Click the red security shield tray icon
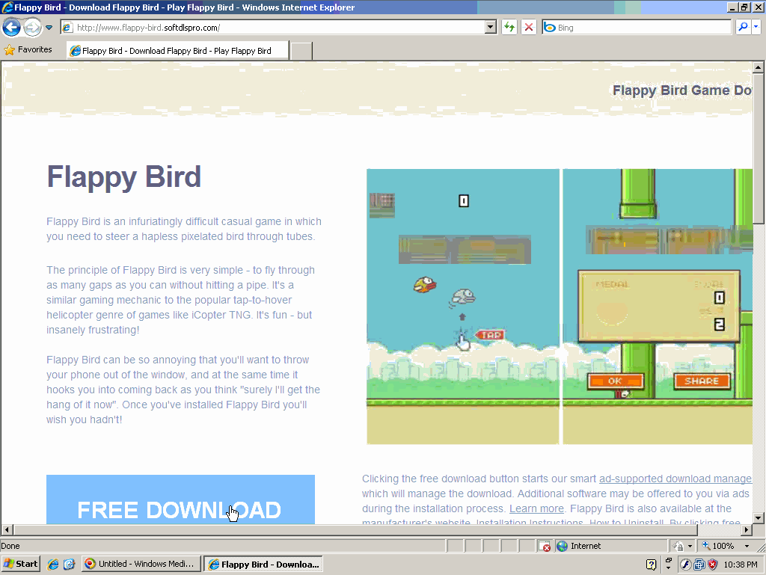This screenshot has height=575, width=766. [713, 565]
